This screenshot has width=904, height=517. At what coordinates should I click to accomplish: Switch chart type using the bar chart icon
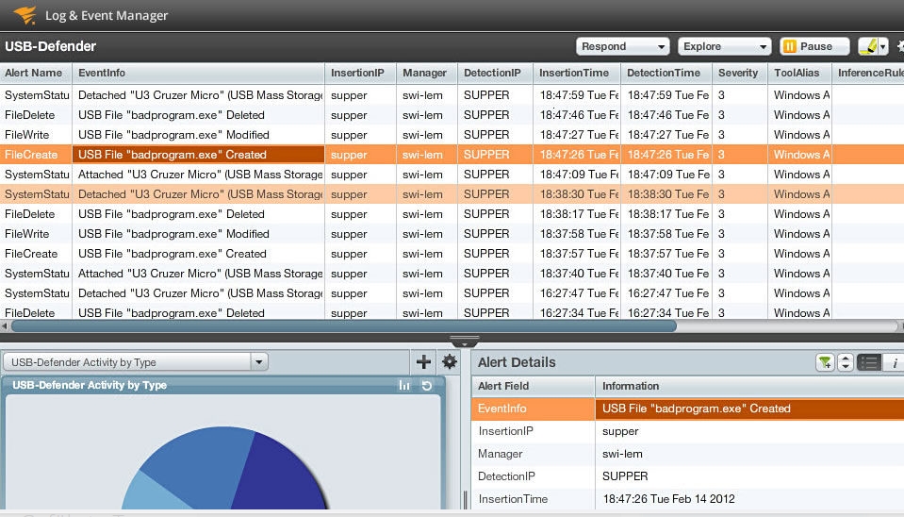(x=404, y=386)
